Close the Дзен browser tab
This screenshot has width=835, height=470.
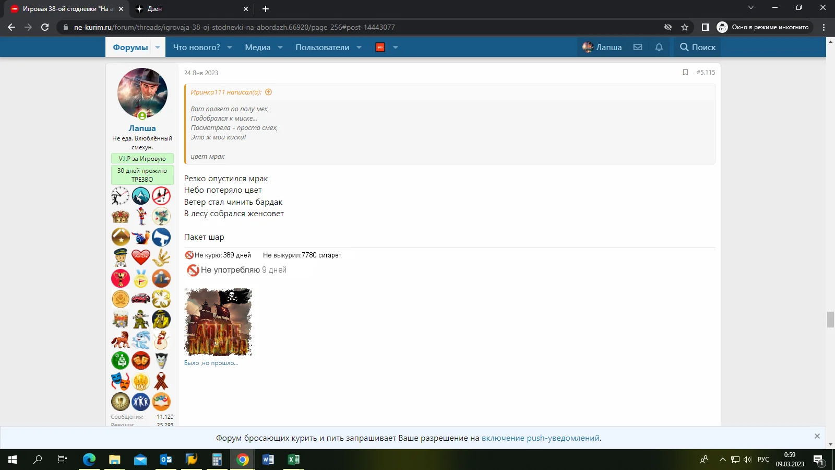246,9
